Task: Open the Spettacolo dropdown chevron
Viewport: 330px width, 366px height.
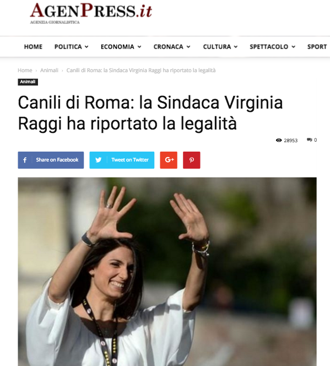Action: click(294, 47)
